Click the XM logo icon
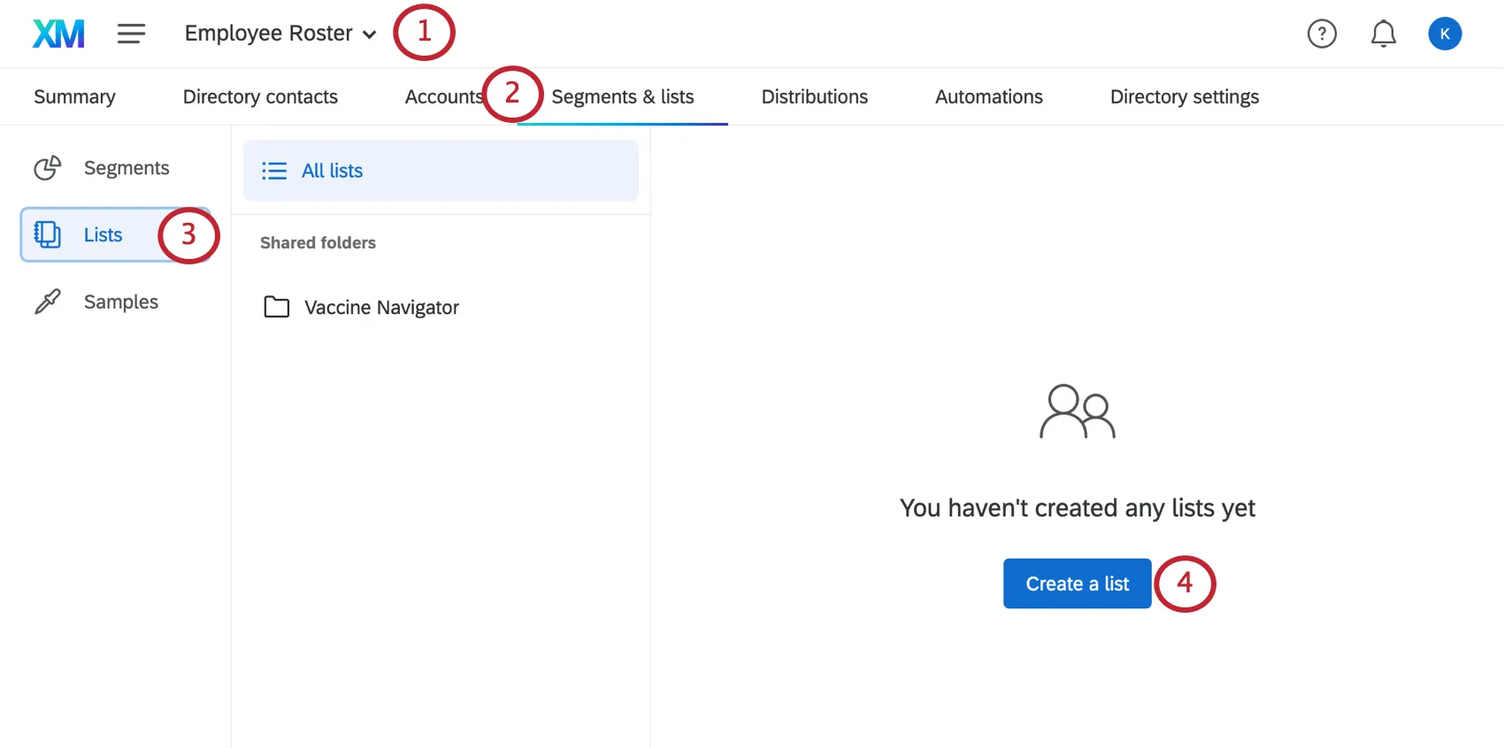This screenshot has width=1504, height=748. 58,34
